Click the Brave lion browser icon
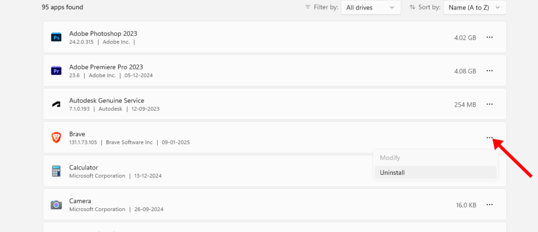The image size is (538, 232). pos(56,138)
